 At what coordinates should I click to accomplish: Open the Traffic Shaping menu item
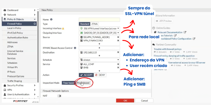click(14, 81)
